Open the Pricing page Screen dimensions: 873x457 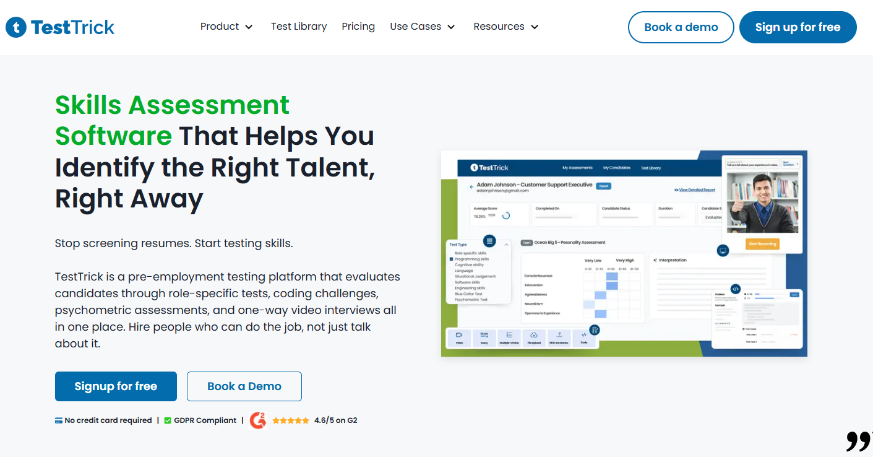pyautogui.click(x=358, y=27)
